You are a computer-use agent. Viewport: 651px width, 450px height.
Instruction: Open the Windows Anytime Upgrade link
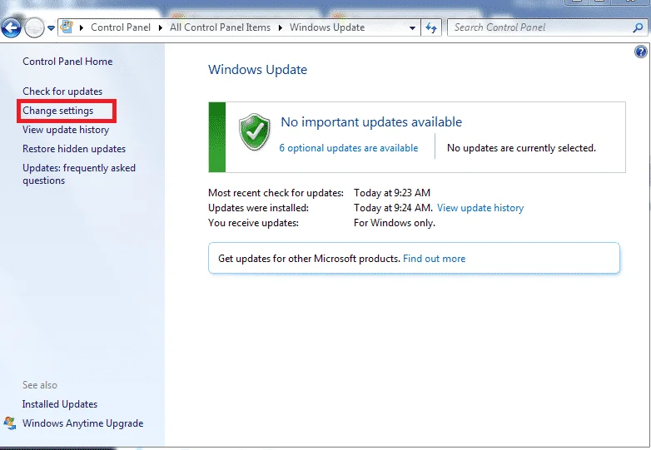[x=82, y=423]
